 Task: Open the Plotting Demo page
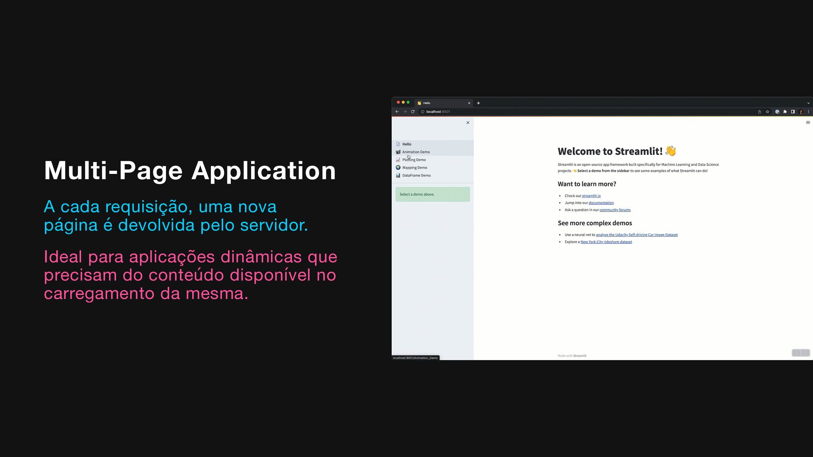[433, 160]
